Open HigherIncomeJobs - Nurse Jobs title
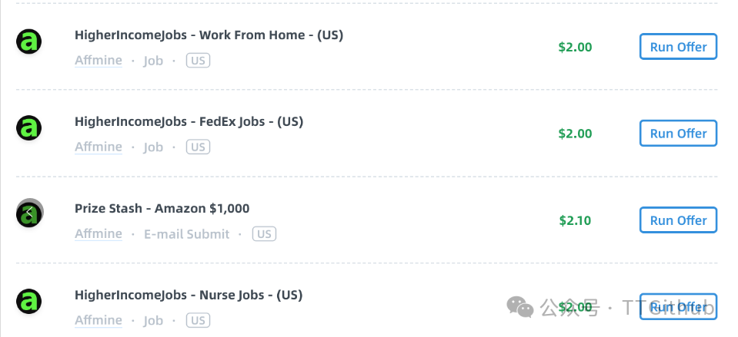Image resolution: width=738 pixels, height=337 pixels. coord(189,296)
